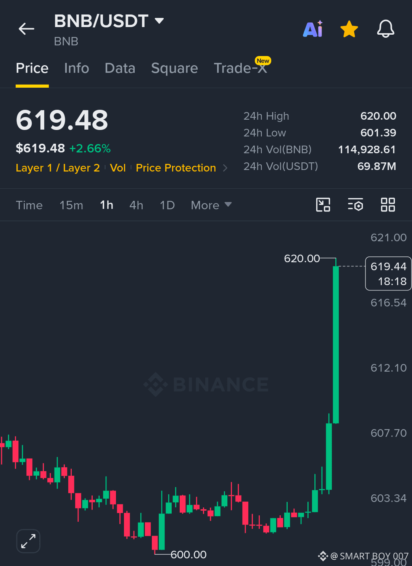Click the 620.00 high marker on chart

tap(302, 258)
